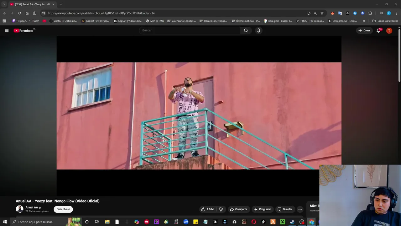Start voice search with the microphone icon
401x226 pixels.
coord(258,30)
